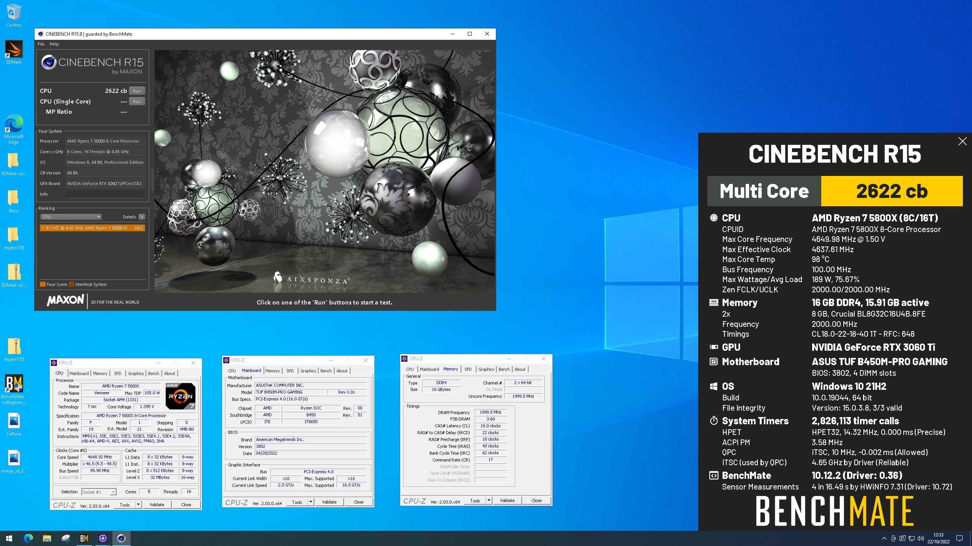This screenshot has height=546, width=972.
Task: Open the Ranking CPU dropdown
Action: tap(71, 217)
